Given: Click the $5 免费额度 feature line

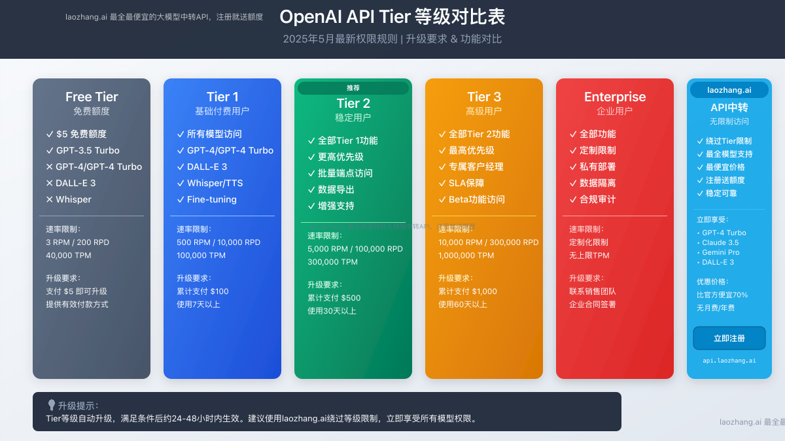Looking at the screenshot, I should pos(76,134).
